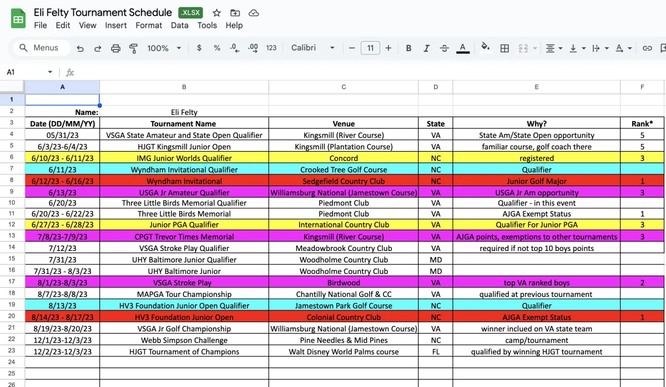Select the Walt Disney World Palms course cell
Viewport: 666px width, 387px height.
[344, 351]
